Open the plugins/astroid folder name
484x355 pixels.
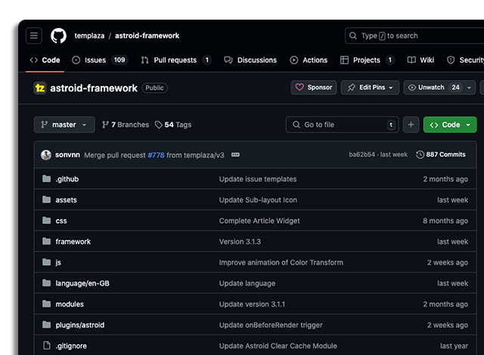click(80, 325)
